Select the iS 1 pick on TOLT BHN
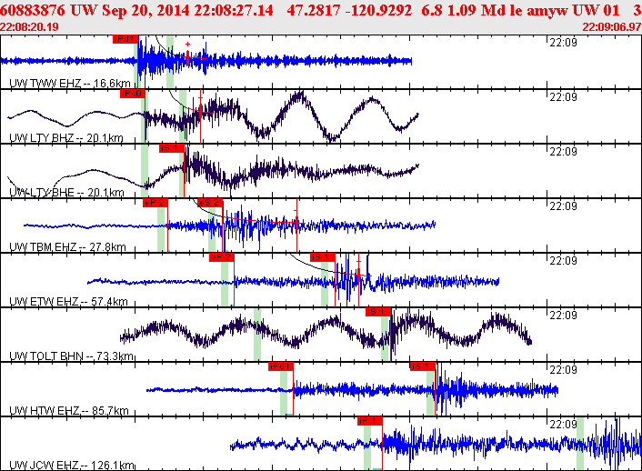The width and height of the screenshot is (642, 471). [x=378, y=312]
